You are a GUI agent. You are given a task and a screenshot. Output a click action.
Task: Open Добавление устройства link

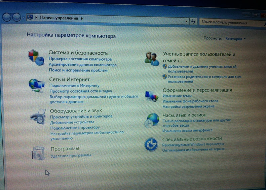(x=72, y=122)
